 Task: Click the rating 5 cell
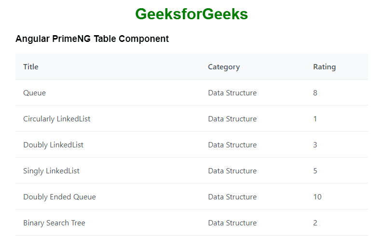(x=315, y=171)
